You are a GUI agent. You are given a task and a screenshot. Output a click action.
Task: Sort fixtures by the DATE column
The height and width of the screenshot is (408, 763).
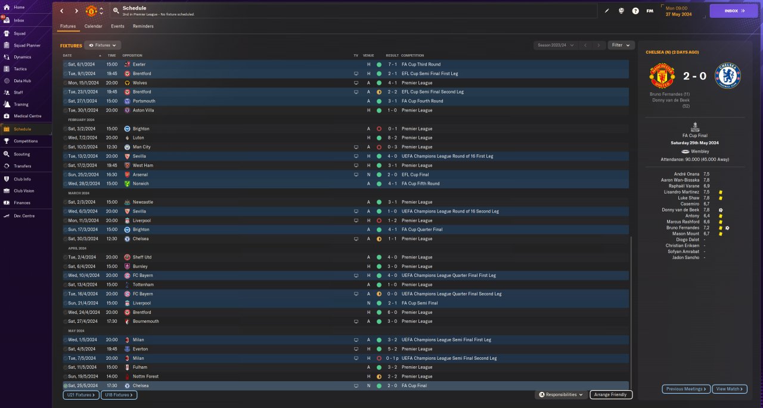(x=67, y=55)
